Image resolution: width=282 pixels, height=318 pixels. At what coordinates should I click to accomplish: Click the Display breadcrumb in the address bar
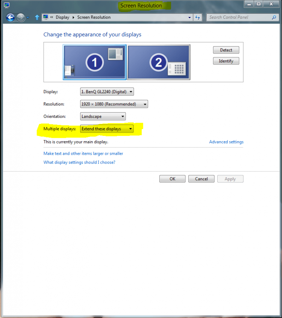(x=62, y=17)
